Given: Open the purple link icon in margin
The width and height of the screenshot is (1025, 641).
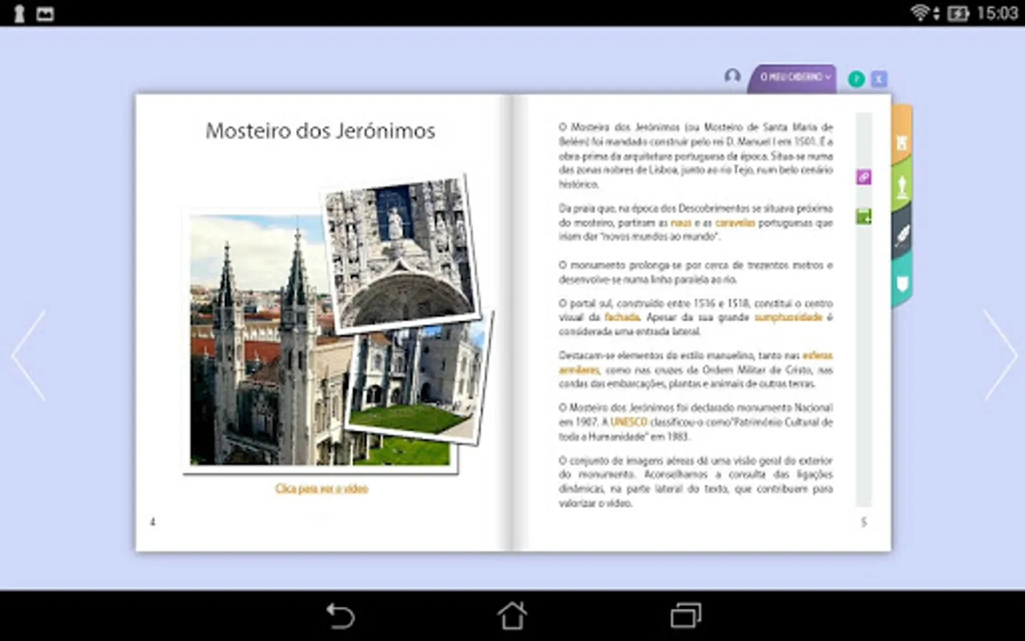Looking at the screenshot, I should tap(863, 177).
